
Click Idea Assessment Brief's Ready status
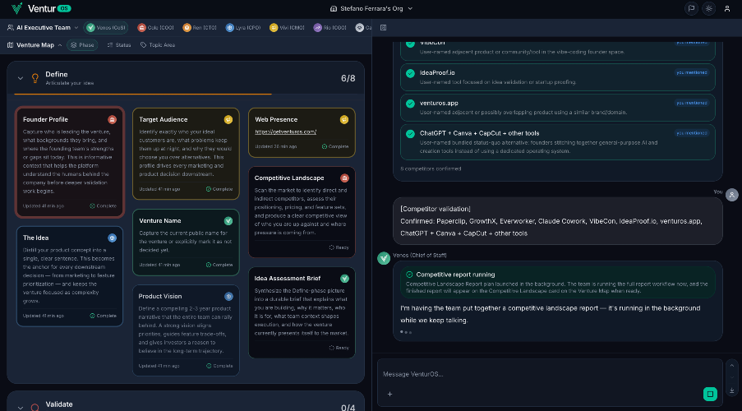pyautogui.click(x=339, y=348)
